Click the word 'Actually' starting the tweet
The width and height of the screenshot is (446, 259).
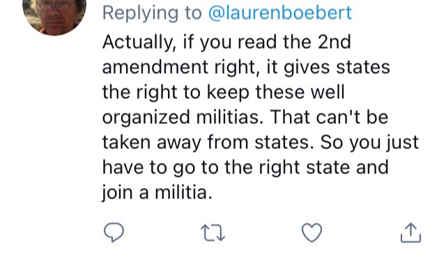[x=139, y=42]
